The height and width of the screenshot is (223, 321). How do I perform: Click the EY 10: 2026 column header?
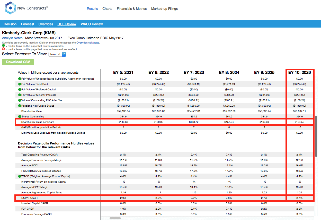click(x=299, y=72)
